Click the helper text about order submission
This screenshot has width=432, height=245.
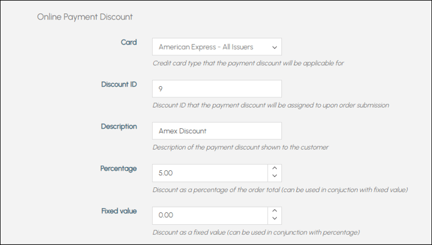click(x=271, y=106)
